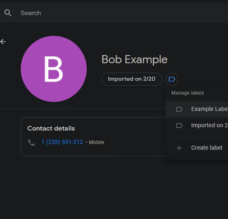Open the "Imported on 2/20" label chip
Image resolution: width=228 pixels, height=219 pixels.
pyautogui.click(x=132, y=79)
